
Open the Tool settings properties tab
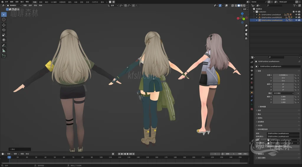[x=252, y=62]
